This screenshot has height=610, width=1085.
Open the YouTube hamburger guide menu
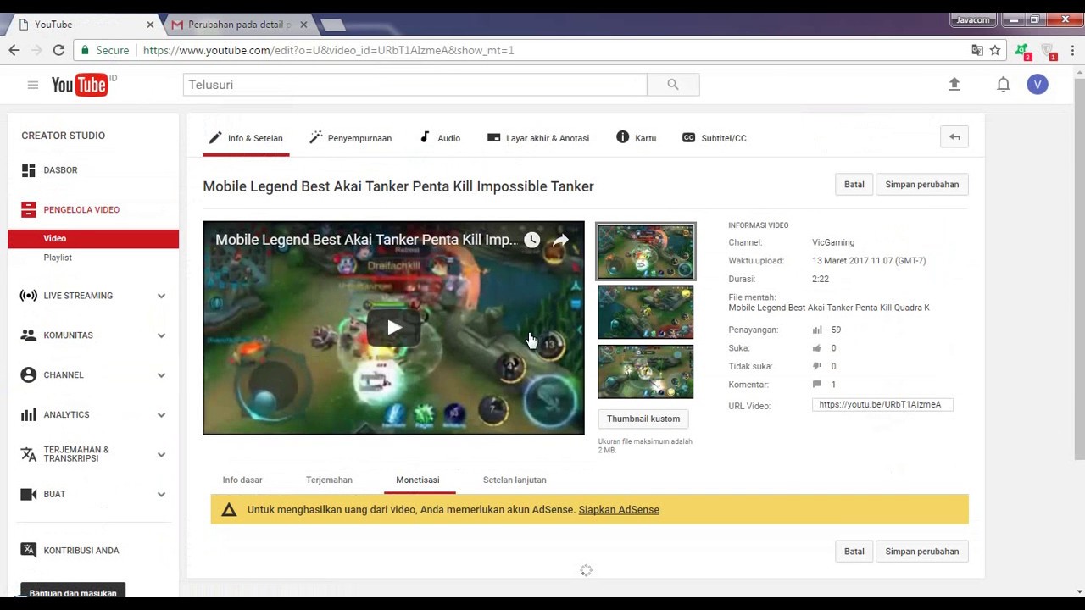click(32, 85)
